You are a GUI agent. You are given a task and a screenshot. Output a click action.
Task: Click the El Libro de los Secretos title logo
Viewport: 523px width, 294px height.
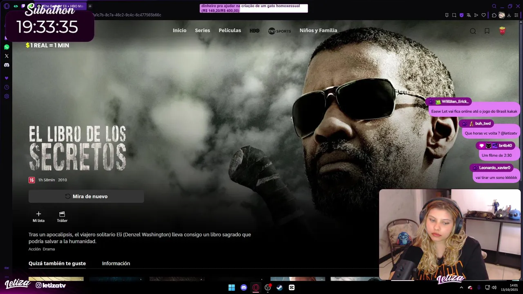77,148
